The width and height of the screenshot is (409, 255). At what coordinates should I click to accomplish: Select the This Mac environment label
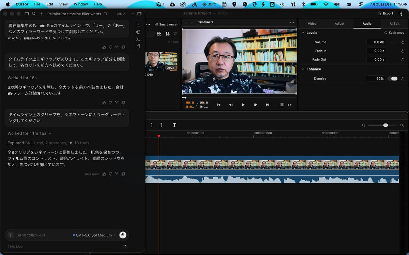(16, 247)
